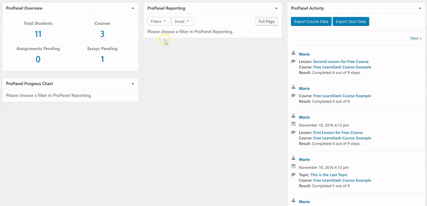Click the Full Page button

click(x=266, y=21)
